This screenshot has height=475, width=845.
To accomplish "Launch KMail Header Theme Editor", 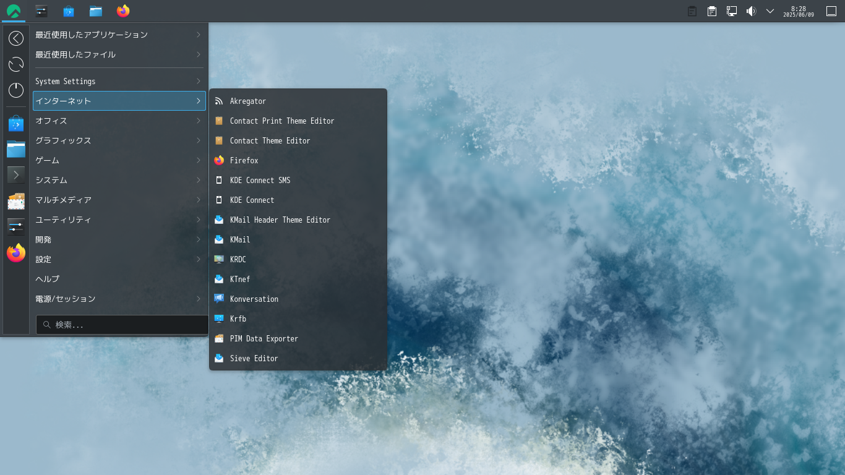I will tap(298, 220).
